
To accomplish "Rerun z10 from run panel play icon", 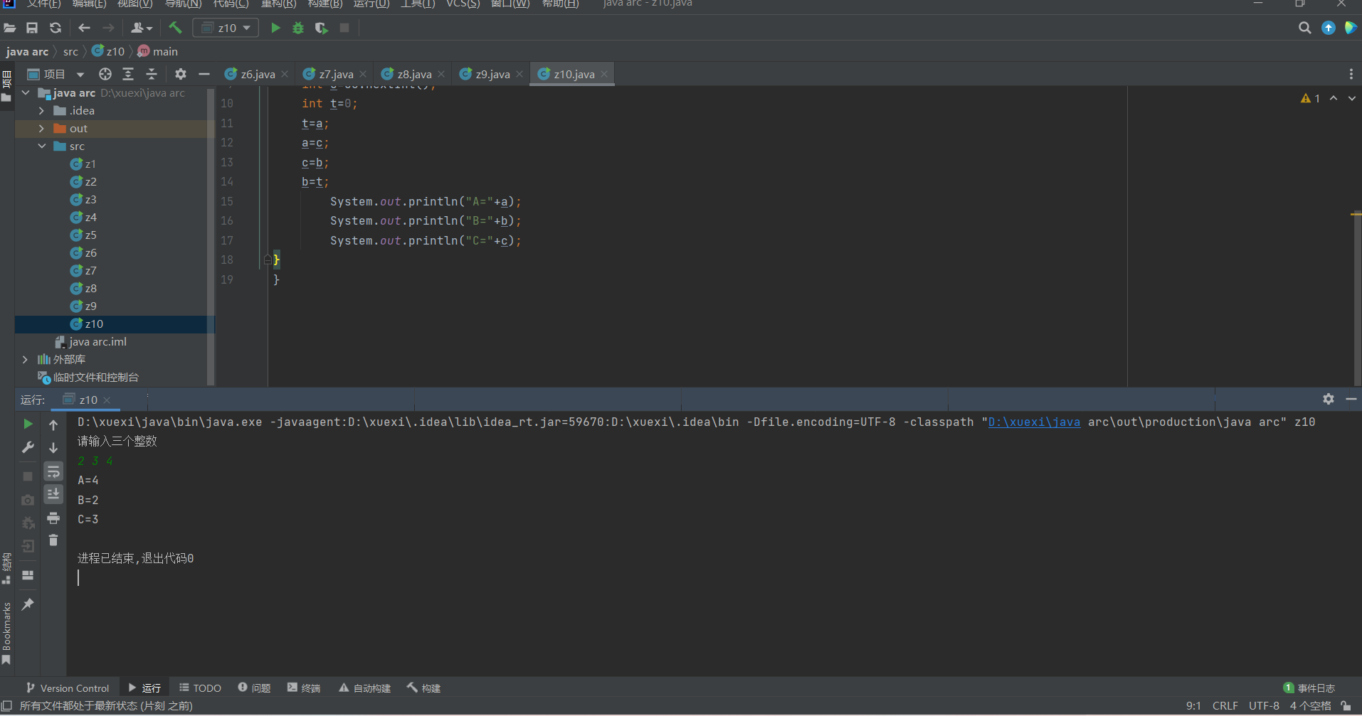I will (28, 424).
